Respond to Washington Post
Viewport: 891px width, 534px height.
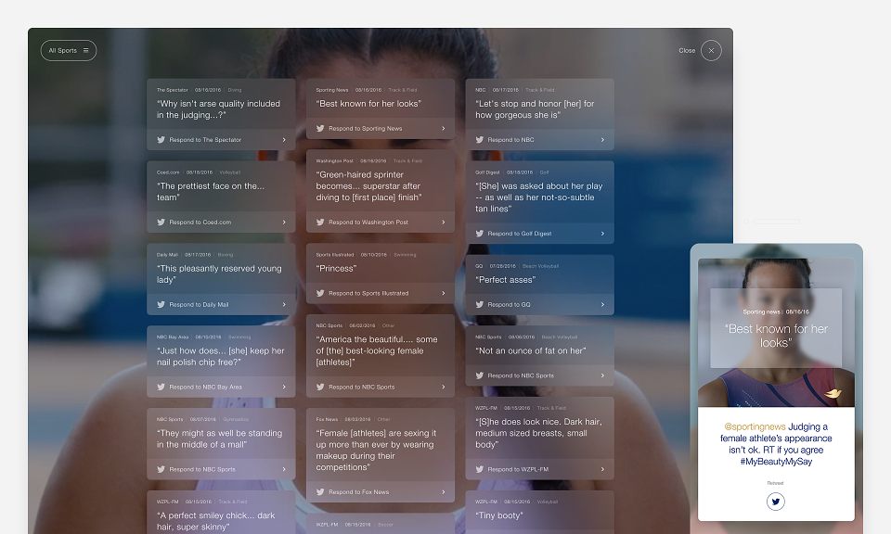pos(381,222)
